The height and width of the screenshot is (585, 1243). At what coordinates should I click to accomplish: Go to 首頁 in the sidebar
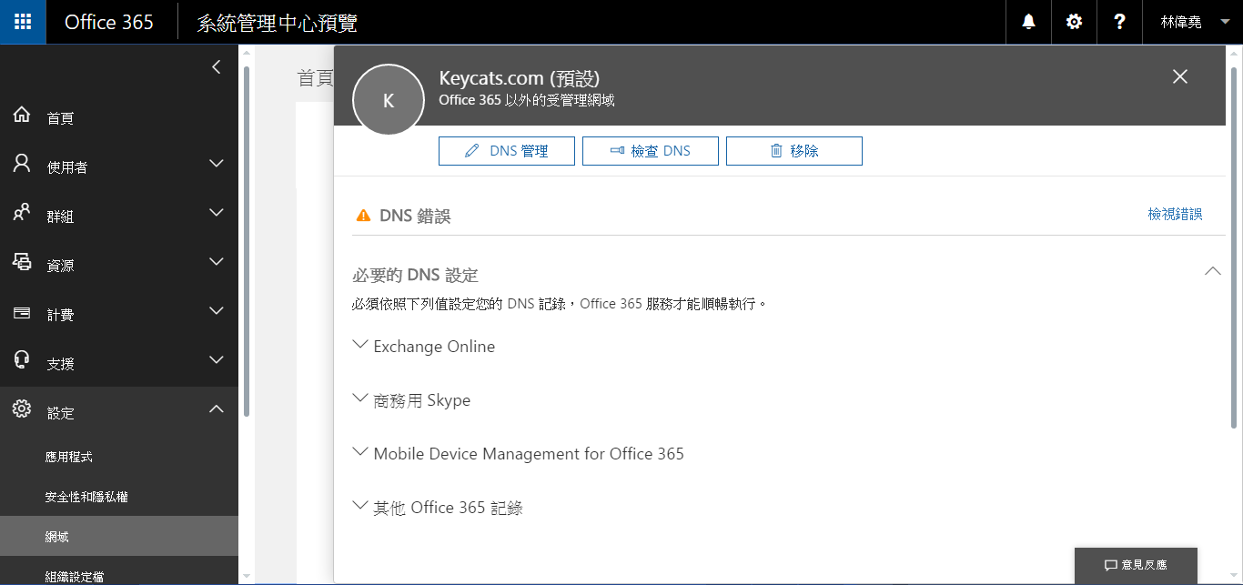pyautogui.click(x=60, y=118)
